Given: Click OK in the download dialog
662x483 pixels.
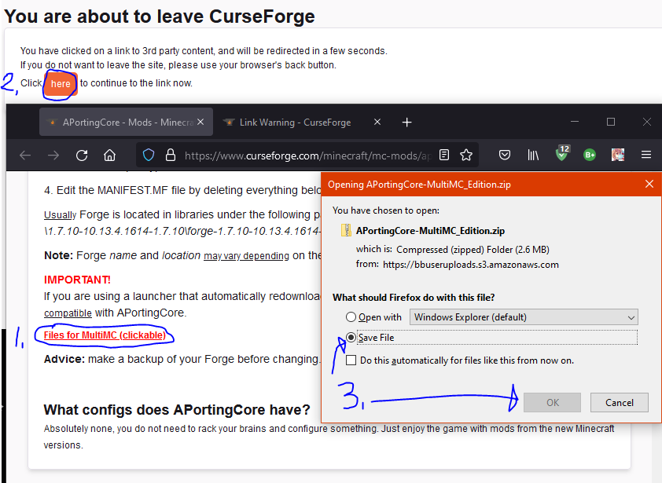Looking at the screenshot, I should 552,402.
